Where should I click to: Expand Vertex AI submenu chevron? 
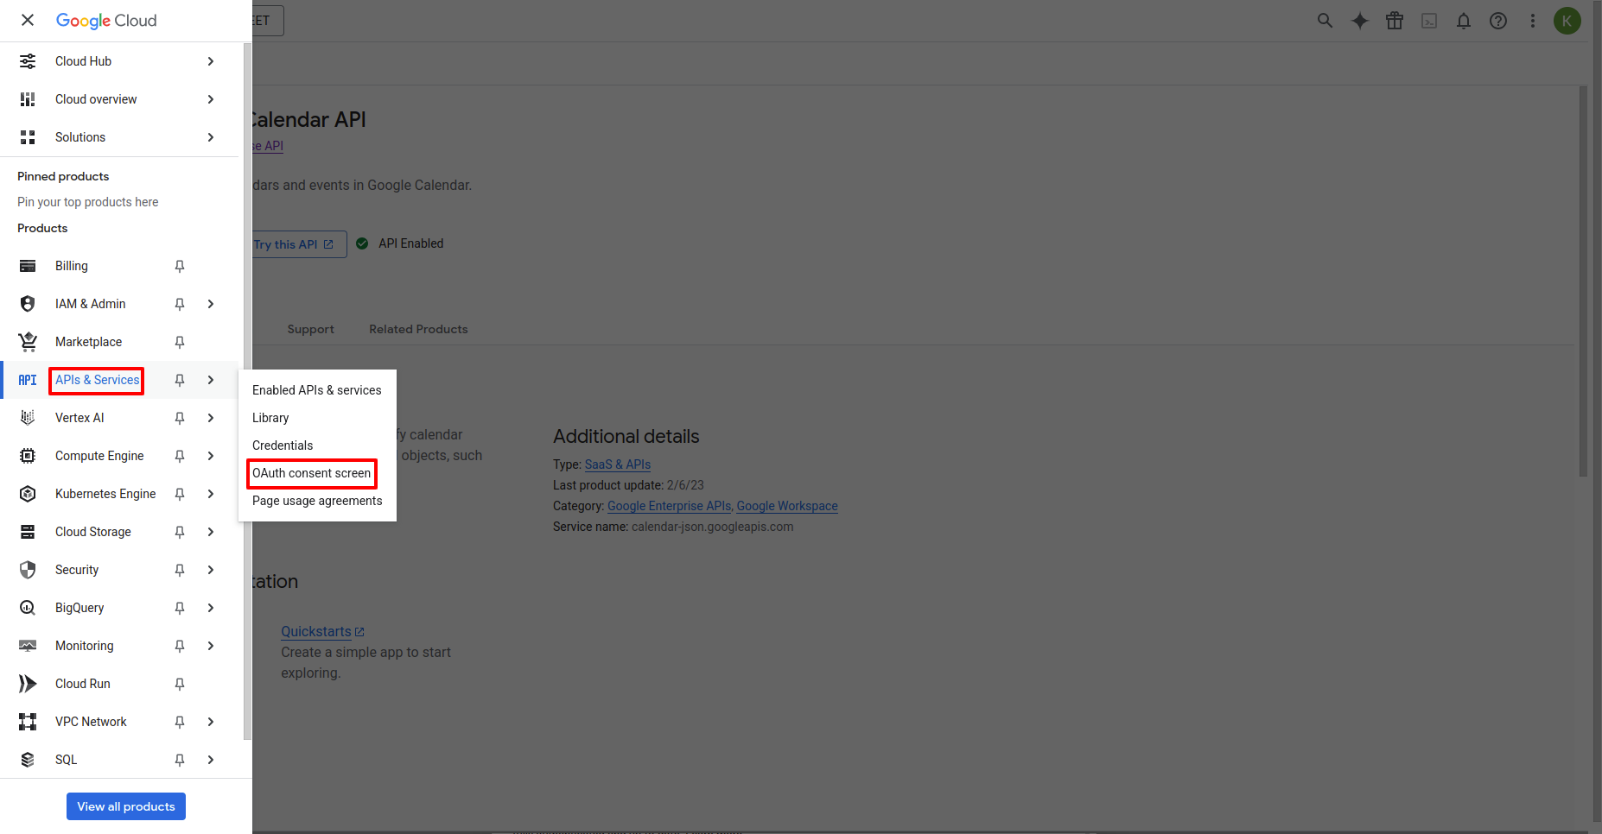click(211, 418)
